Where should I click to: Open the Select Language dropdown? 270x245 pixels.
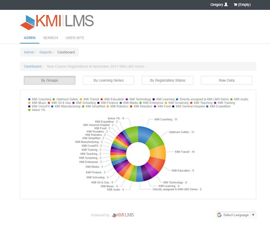[236, 215]
